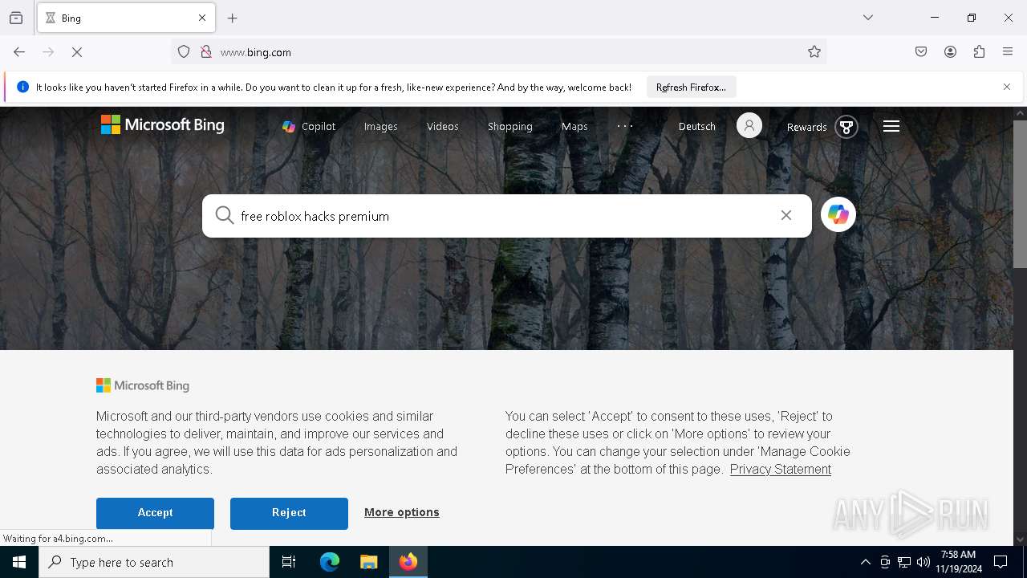The image size is (1027, 578).
Task: Open the Maps section
Action: pyautogui.click(x=574, y=126)
